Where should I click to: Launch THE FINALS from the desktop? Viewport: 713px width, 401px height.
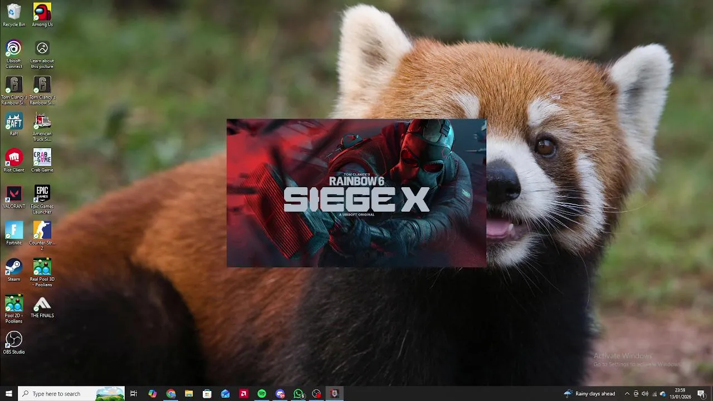[42, 306]
